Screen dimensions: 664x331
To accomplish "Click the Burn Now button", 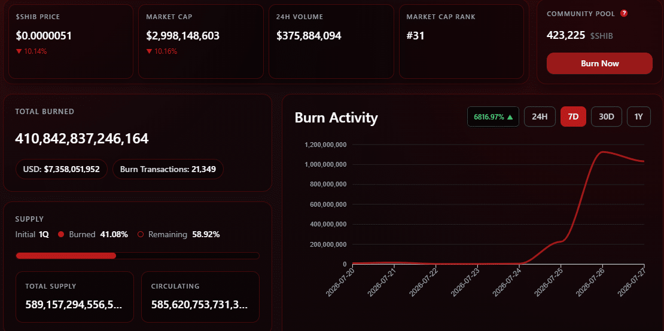I will tap(599, 63).
